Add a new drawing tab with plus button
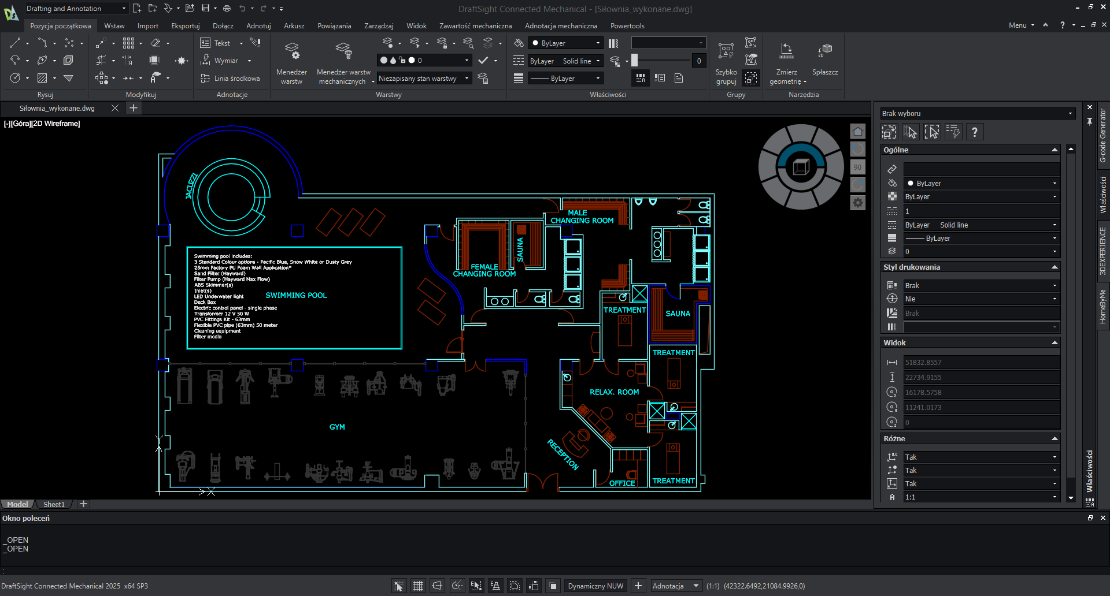 pyautogui.click(x=134, y=108)
